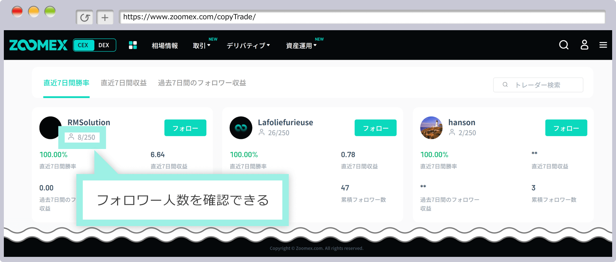Click RMSolution's 0.00 follower profit value

(46, 188)
